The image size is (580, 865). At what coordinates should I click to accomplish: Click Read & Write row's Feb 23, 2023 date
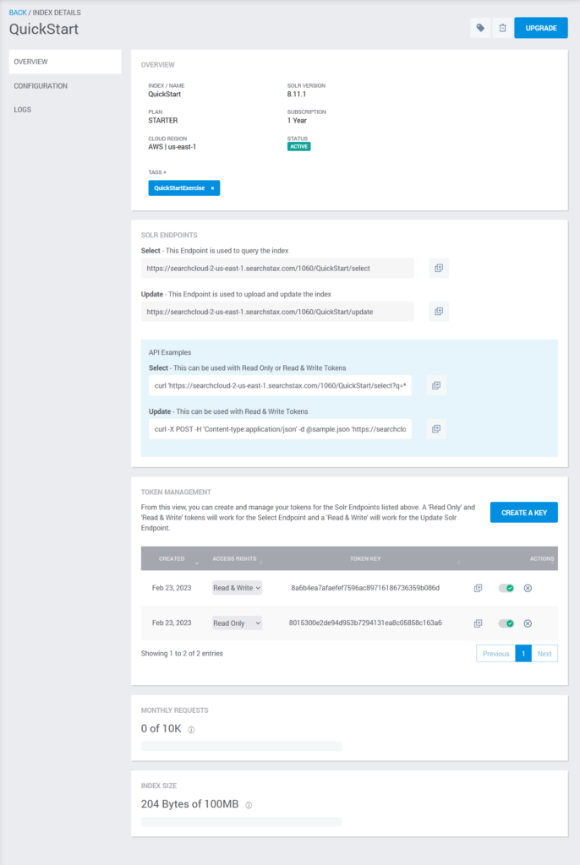(172, 588)
